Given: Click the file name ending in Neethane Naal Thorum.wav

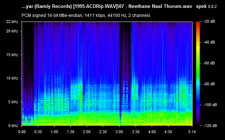Looking at the screenshot, I should [107, 6].
